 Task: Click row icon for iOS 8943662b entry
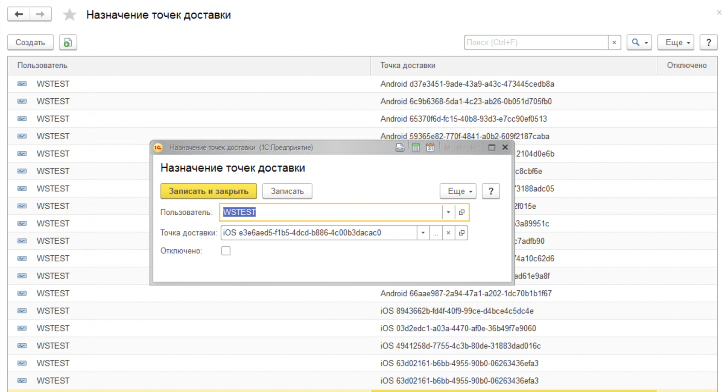22,311
